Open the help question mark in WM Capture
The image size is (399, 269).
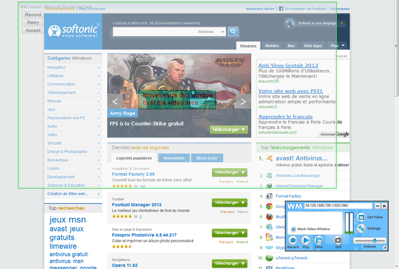click(x=385, y=248)
